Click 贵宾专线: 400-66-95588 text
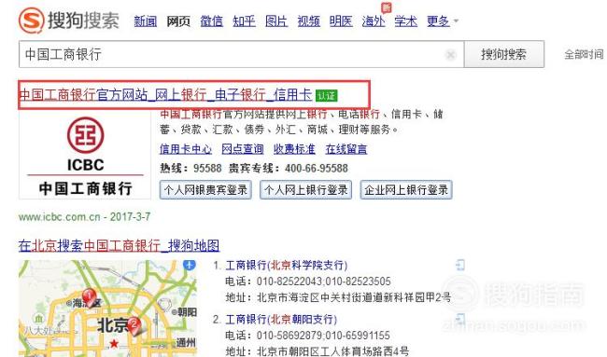607x357 pixels. (288, 169)
